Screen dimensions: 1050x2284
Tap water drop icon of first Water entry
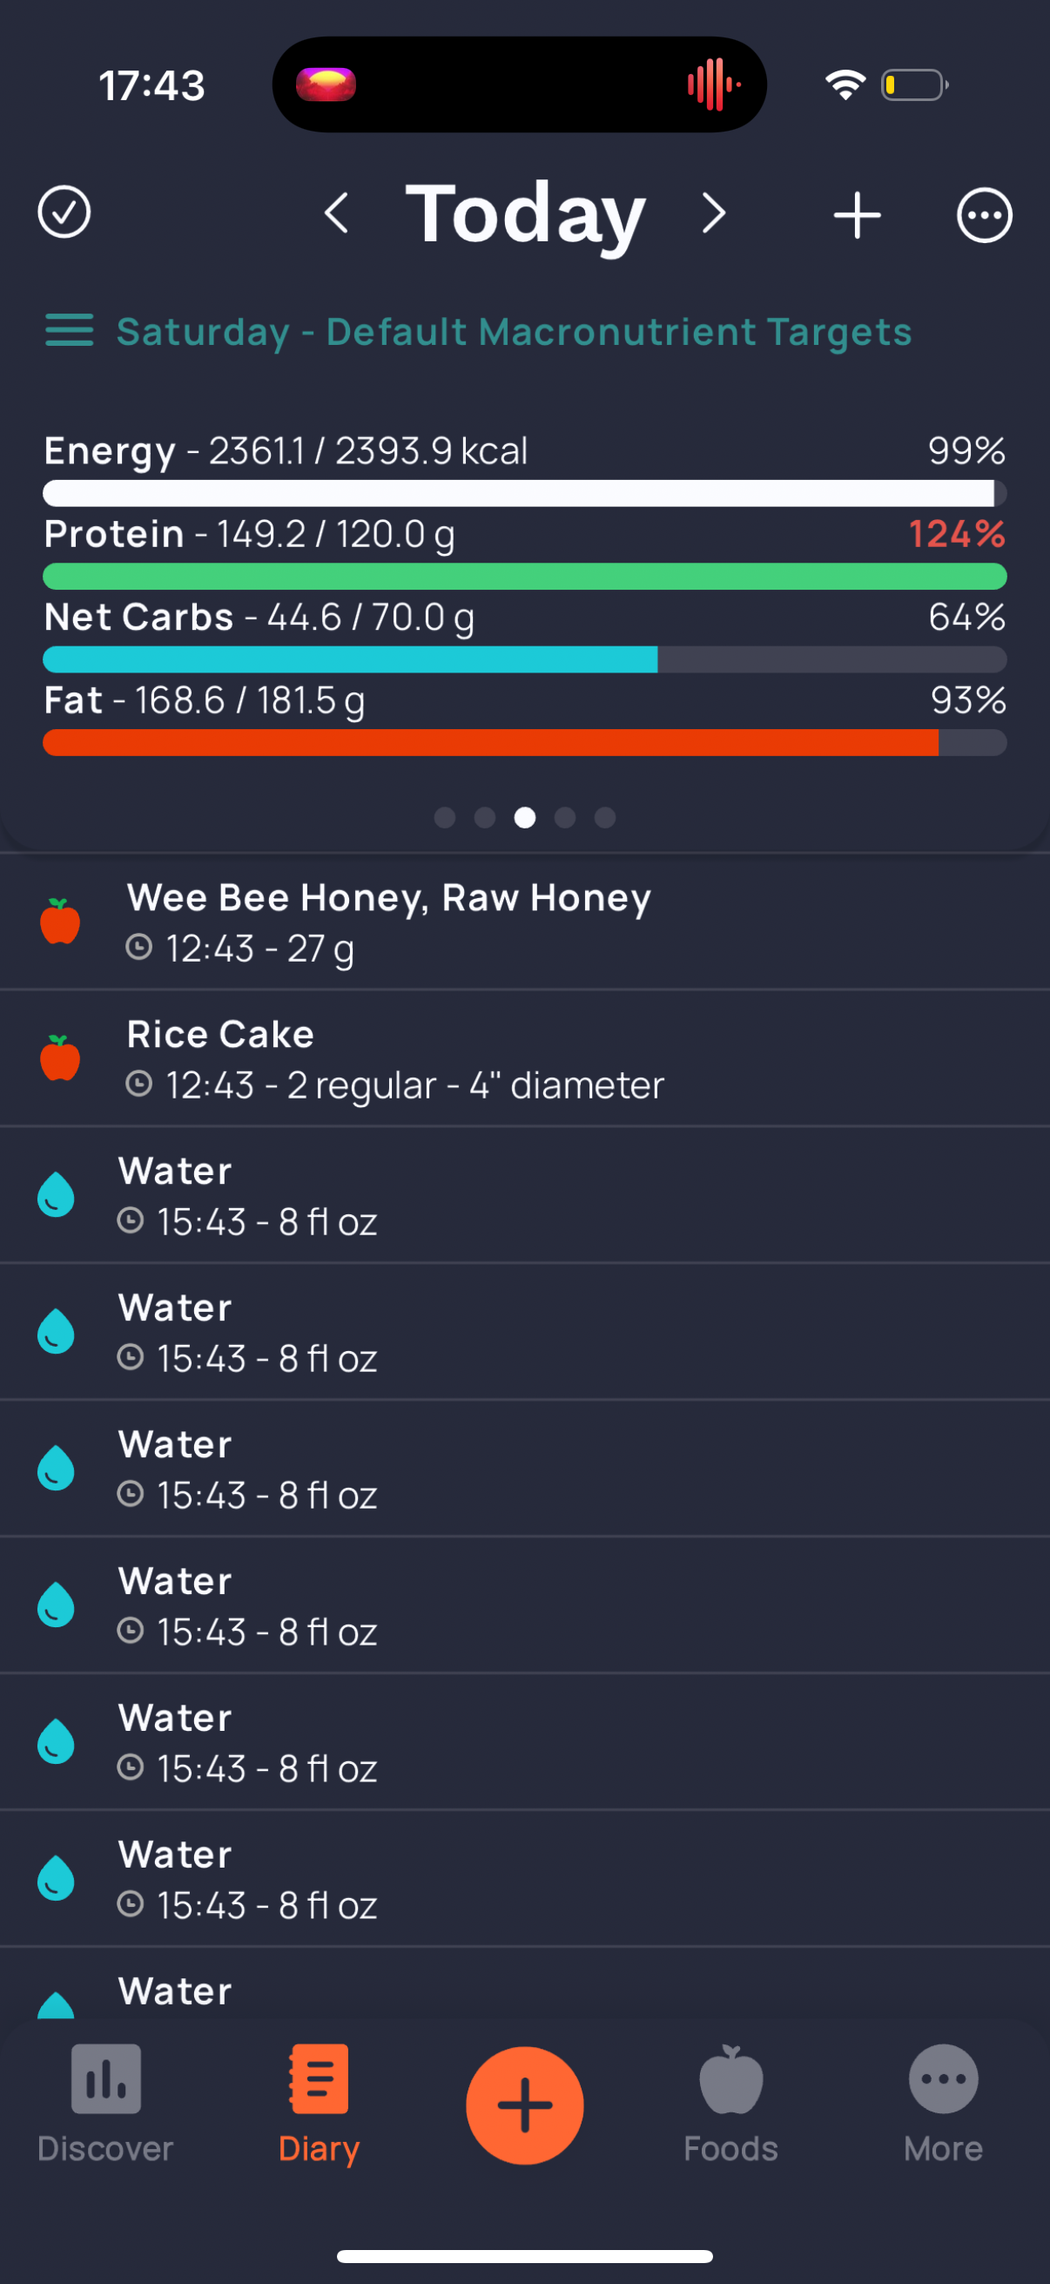pos(56,1194)
